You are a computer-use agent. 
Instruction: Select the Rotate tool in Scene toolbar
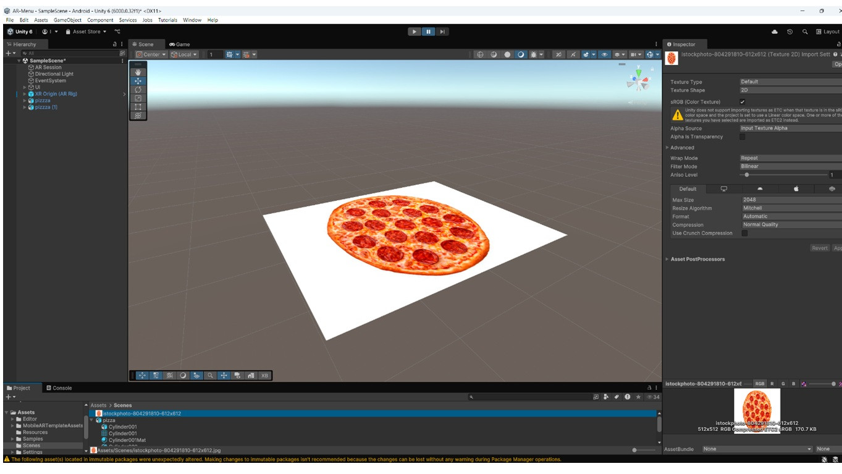tap(138, 90)
